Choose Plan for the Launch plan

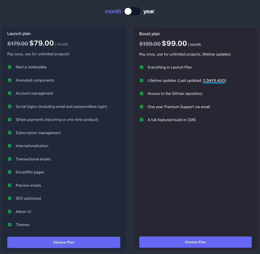(63, 242)
